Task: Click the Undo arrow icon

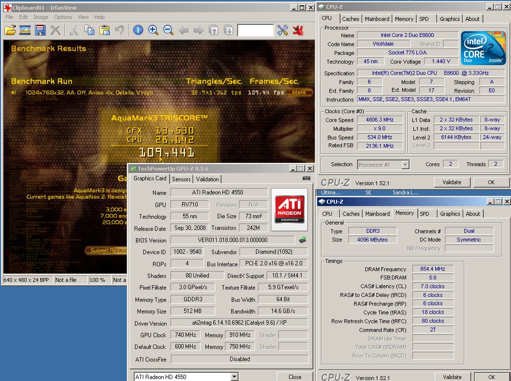Action: pos(119,30)
